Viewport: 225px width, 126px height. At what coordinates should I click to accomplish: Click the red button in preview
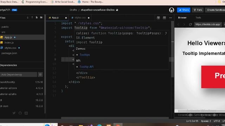coord(213,77)
